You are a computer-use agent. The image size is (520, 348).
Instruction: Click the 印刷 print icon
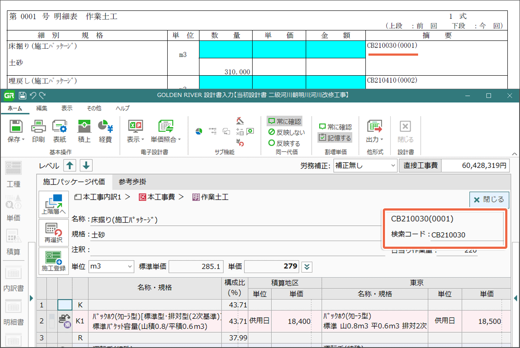[38, 127]
